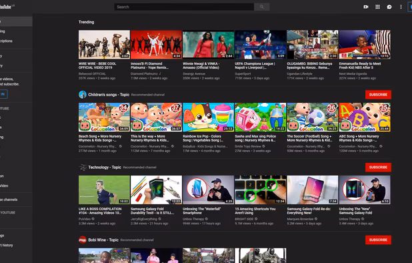Open the Soccer (Football) Song thumbnail
Image resolution: width=412 pixels, height=263 pixels.
point(313,117)
